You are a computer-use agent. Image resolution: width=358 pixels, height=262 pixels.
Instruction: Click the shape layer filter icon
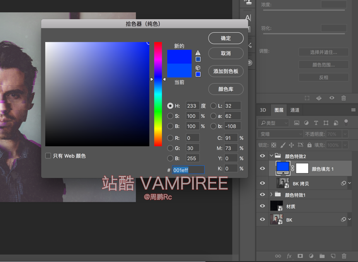pos(326,123)
